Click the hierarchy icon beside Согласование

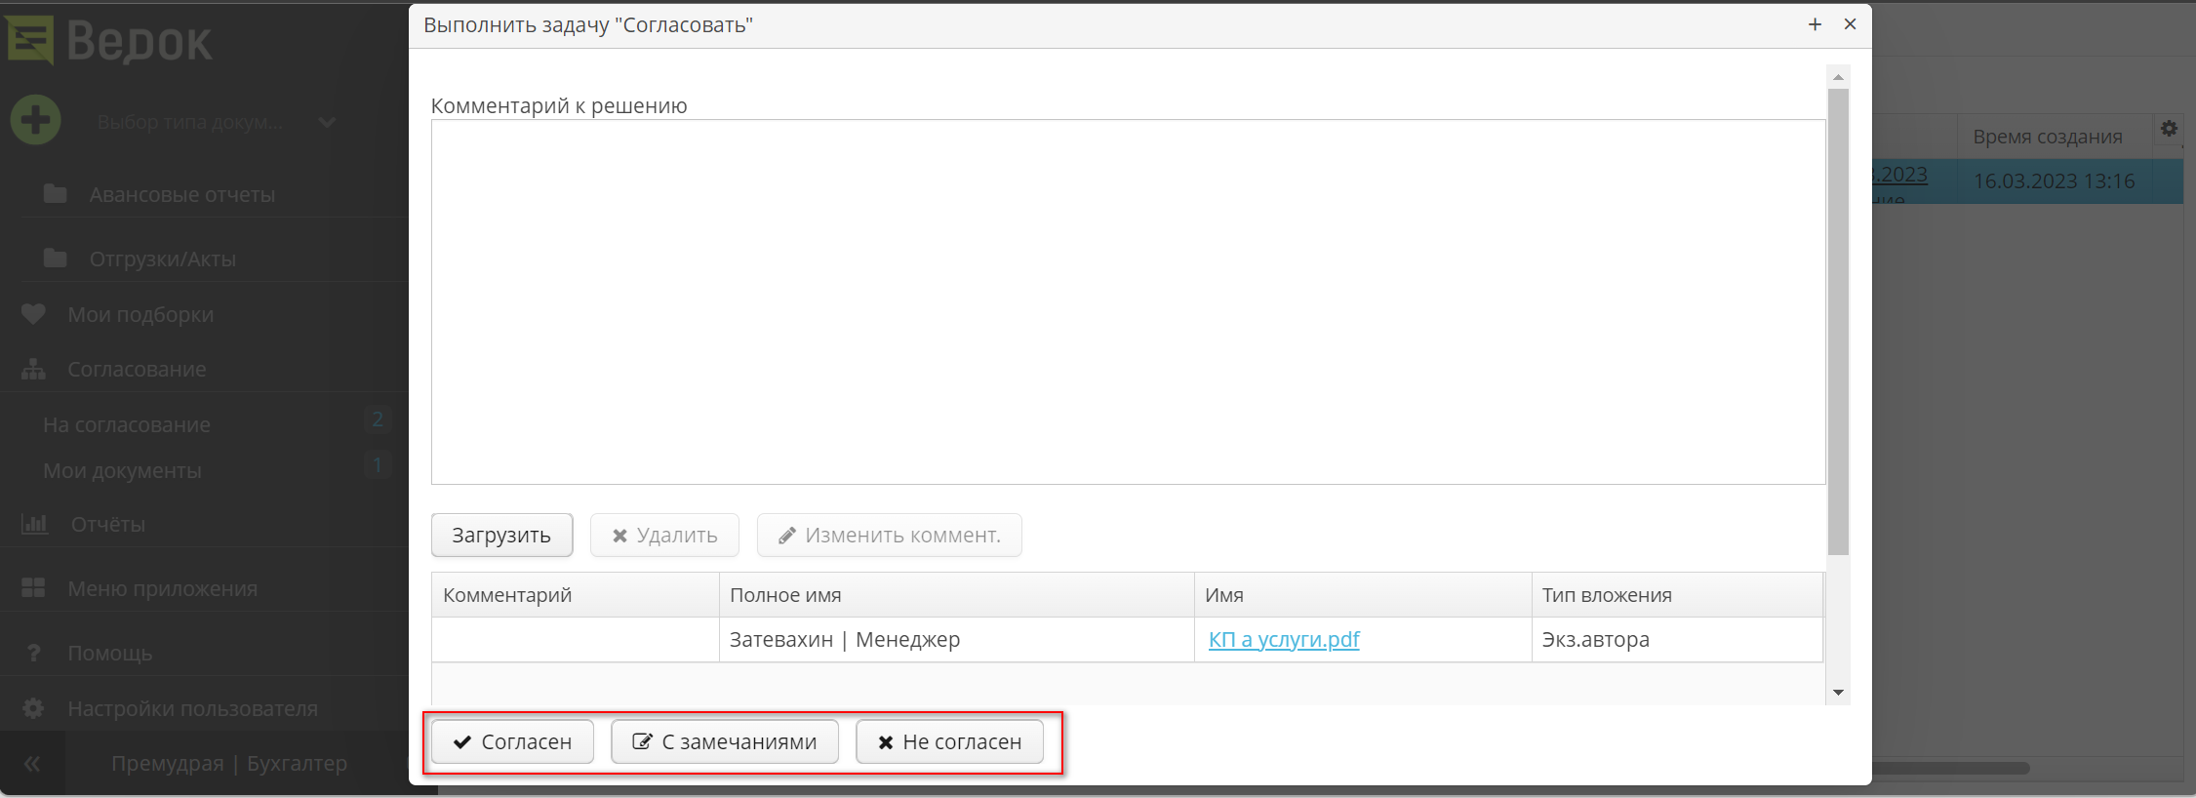coord(33,369)
